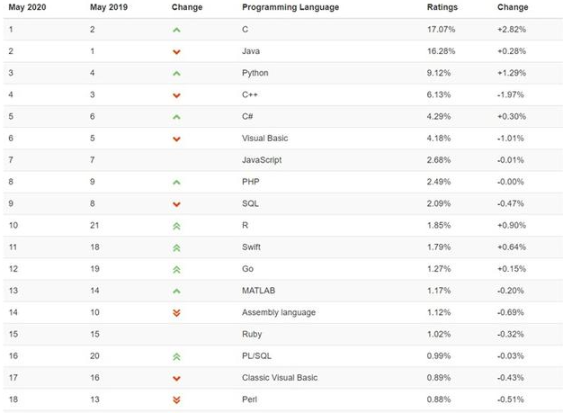
Task: Click the double red arrow beside Assembly language
Action: (176, 312)
